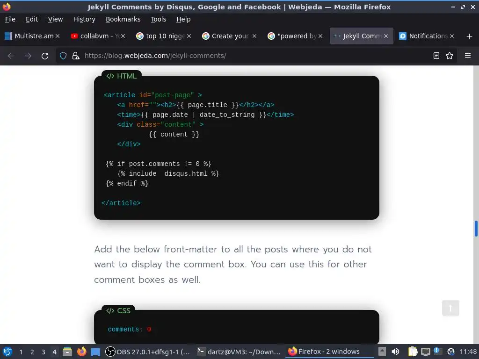Click the page vertical scrollbar thumb
This screenshot has height=359, width=479.
click(x=476, y=228)
